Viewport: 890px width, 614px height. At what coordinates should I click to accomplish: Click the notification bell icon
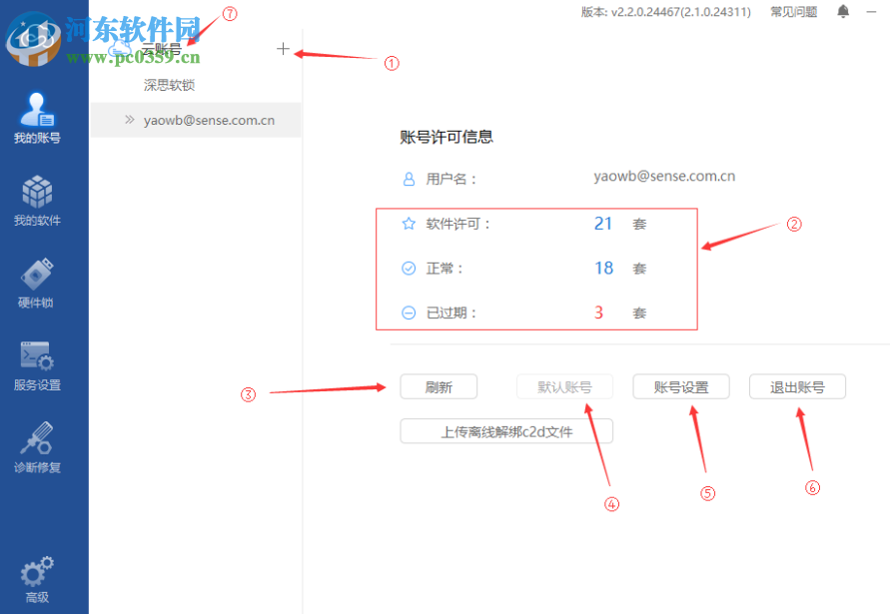pyautogui.click(x=842, y=11)
